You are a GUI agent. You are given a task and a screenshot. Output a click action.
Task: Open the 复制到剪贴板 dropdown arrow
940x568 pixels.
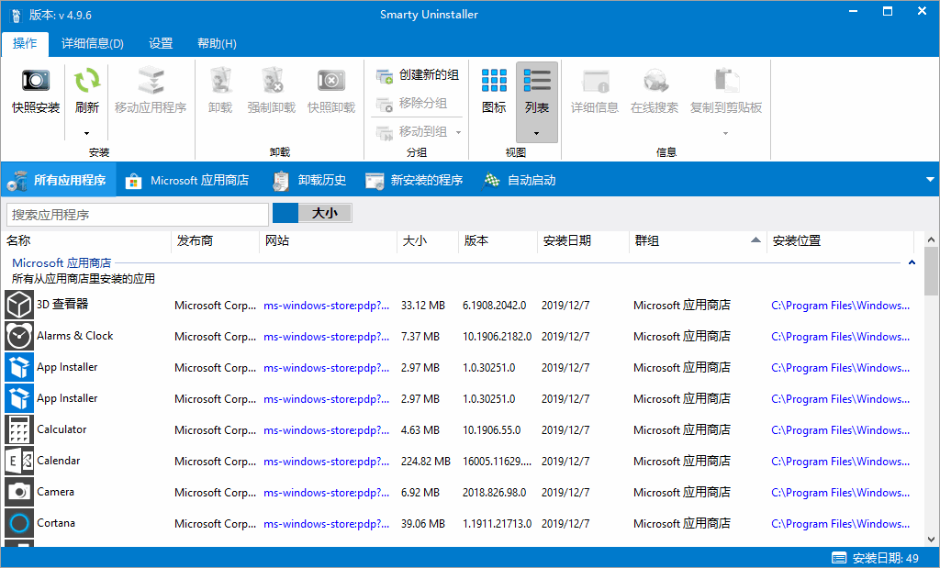click(x=726, y=133)
